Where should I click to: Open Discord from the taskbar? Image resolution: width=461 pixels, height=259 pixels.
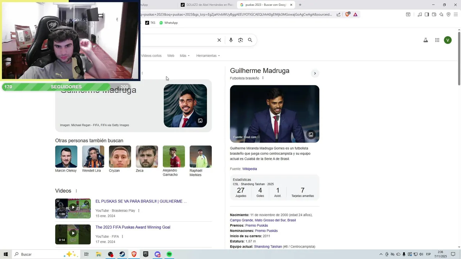(157, 254)
